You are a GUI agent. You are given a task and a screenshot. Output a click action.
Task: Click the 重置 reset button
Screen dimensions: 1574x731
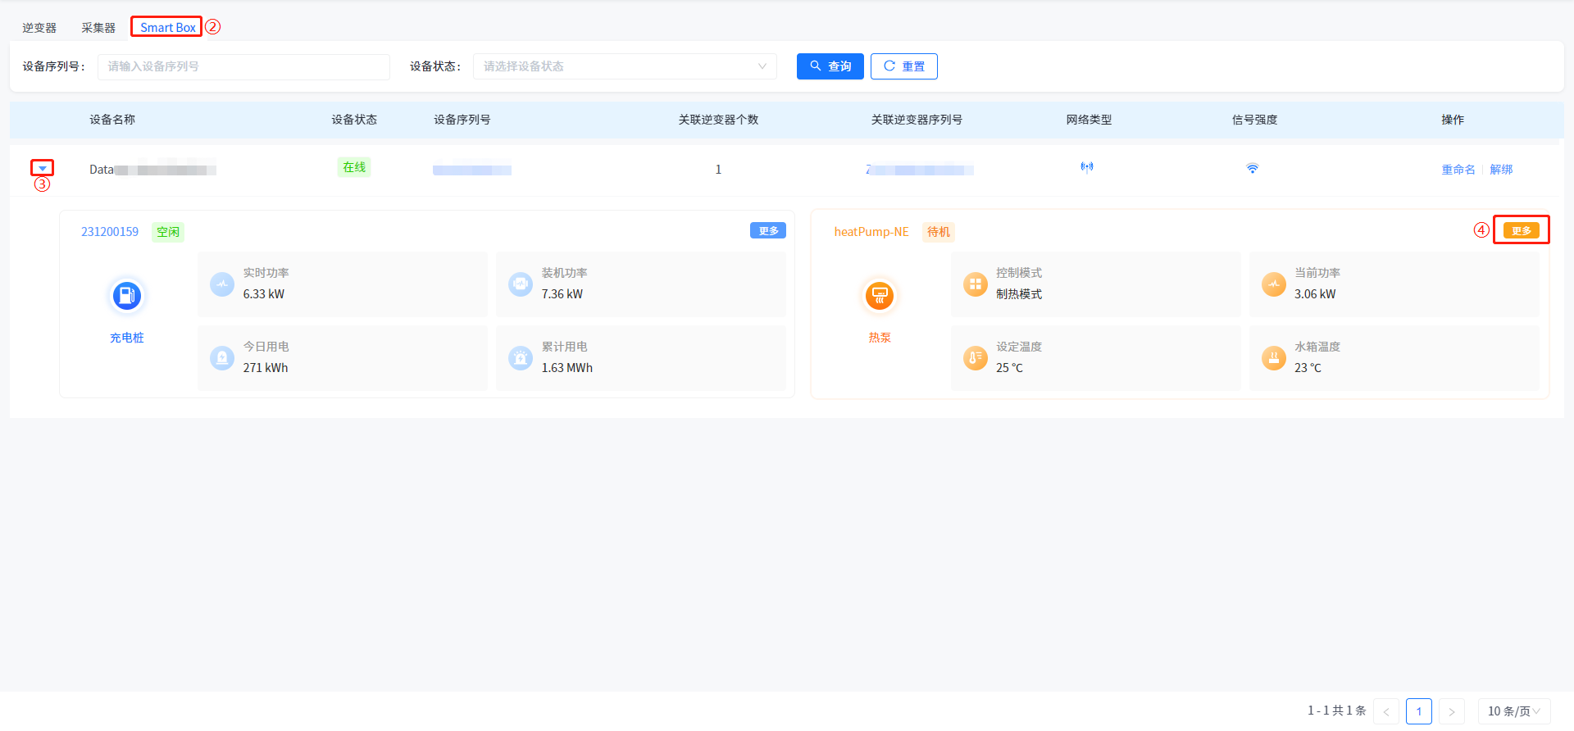click(x=903, y=66)
